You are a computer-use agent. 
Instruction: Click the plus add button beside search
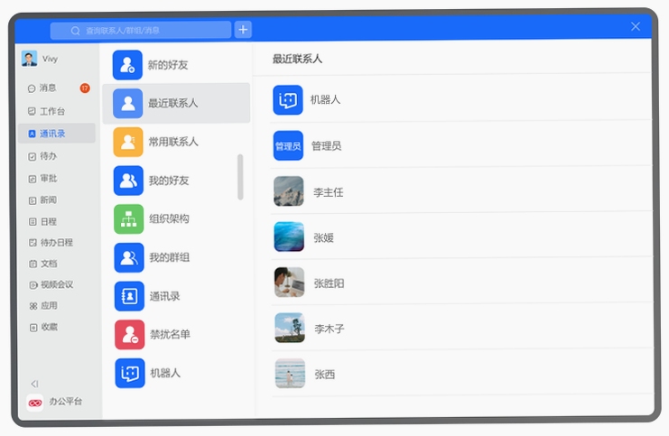(243, 30)
